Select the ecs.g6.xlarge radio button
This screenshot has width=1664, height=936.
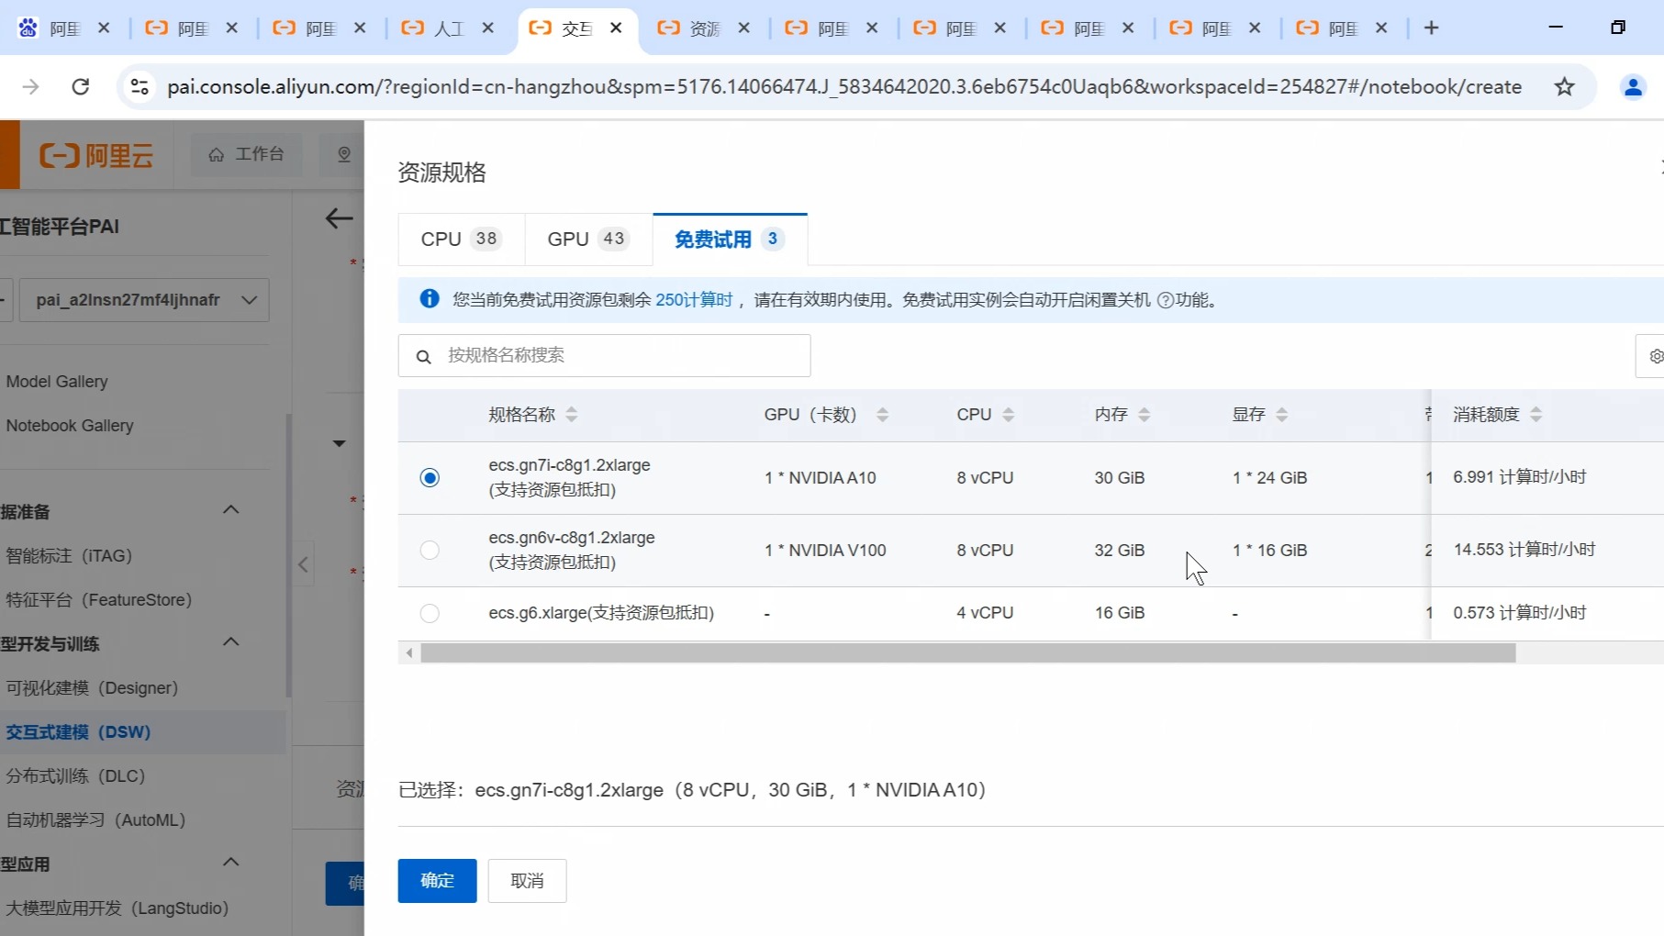(430, 613)
